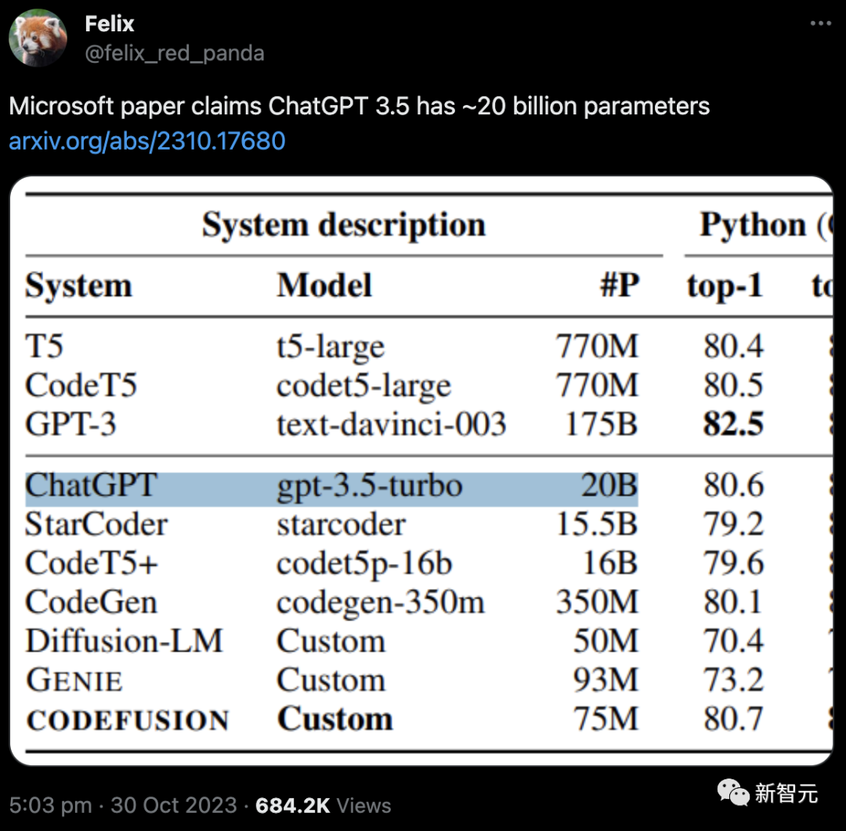Click the bold 82.5 top-1 score
846x831 pixels.
[x=732, y=425]
